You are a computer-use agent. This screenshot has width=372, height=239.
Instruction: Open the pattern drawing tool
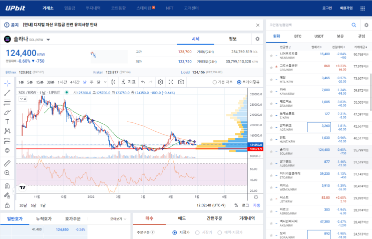7,131
